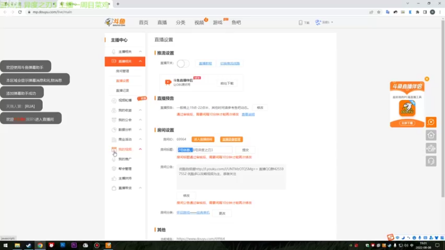Image resolution: width=445 pixels, height=250 pixels.
Task: Click the 前往下载 button
Action: [x=227, y=83]
